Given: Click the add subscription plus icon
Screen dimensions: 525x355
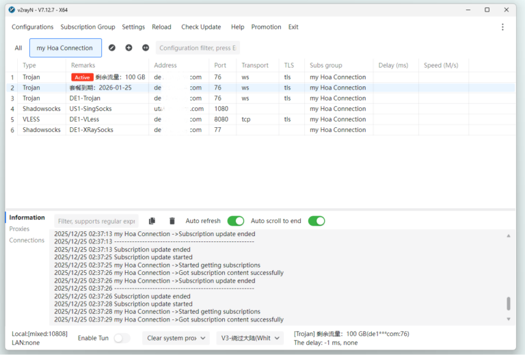Looking at the screenshot, I should (129, 48).
